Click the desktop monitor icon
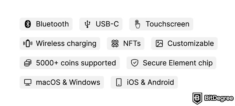This screenshot has height=106, width=235. pyautogui.click(x=28, y=82)
